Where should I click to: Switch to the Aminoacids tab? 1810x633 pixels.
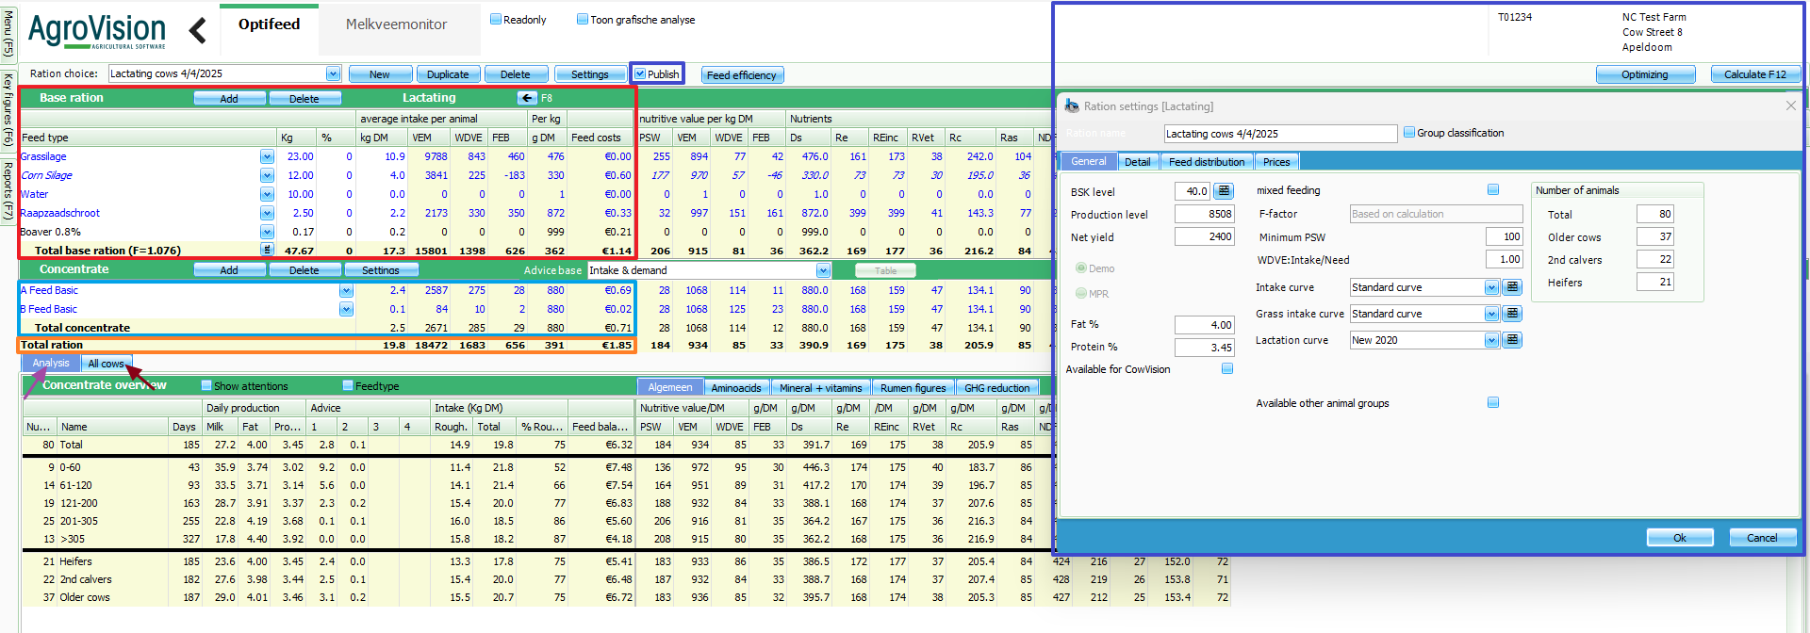(735, 387)
